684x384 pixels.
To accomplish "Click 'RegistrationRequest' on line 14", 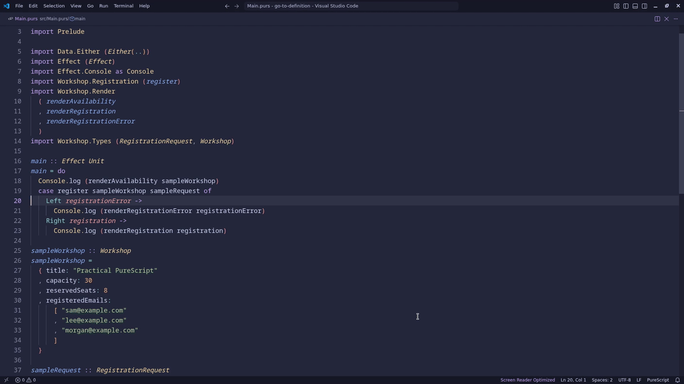I will point(156,141).
